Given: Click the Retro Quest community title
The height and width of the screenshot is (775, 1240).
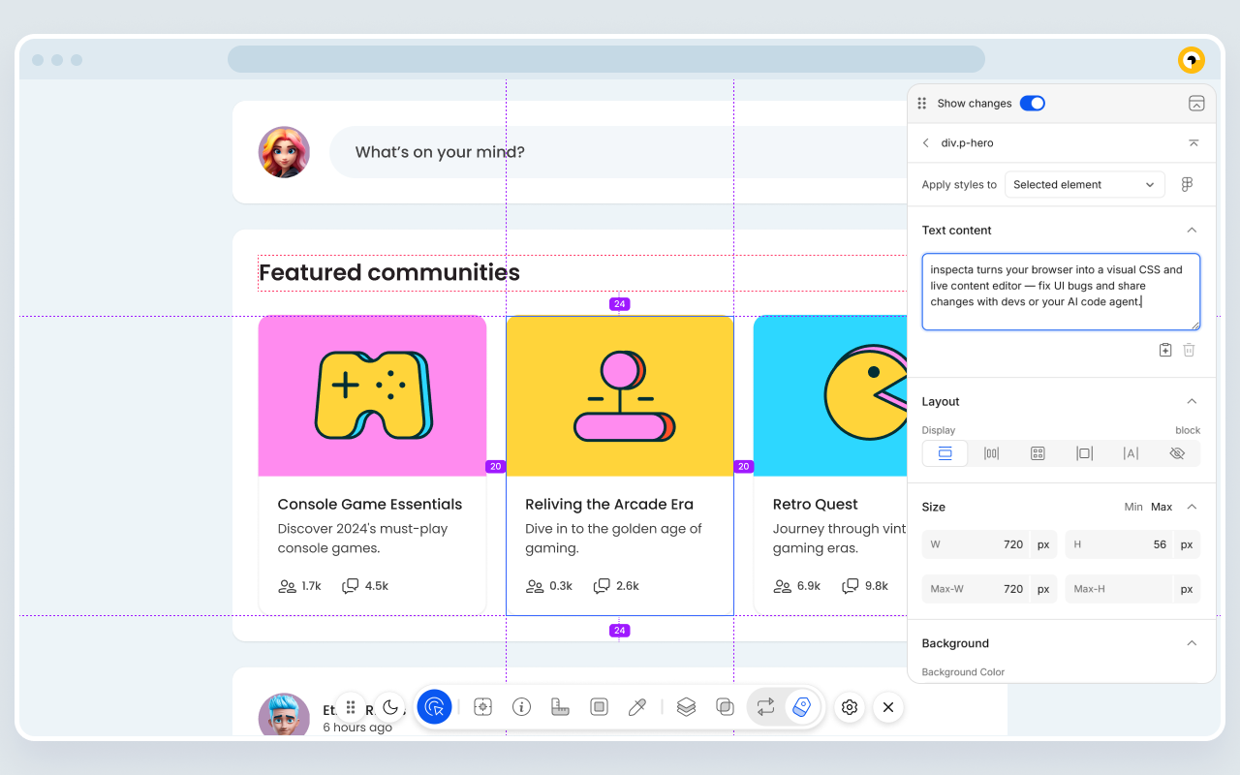Looking at the screenshot, I should pos(815,504).
